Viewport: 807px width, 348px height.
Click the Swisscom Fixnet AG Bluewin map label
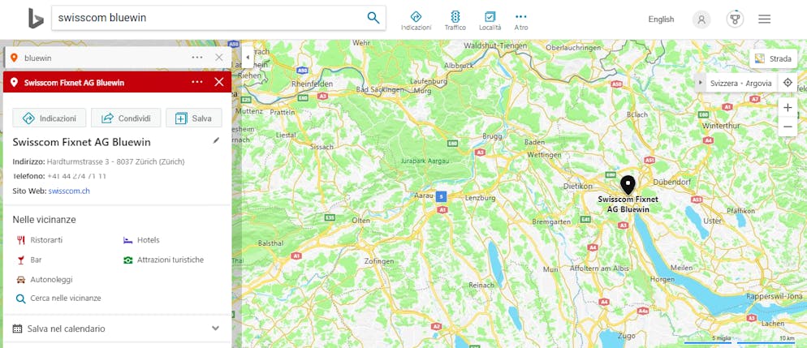pos(628,204)
